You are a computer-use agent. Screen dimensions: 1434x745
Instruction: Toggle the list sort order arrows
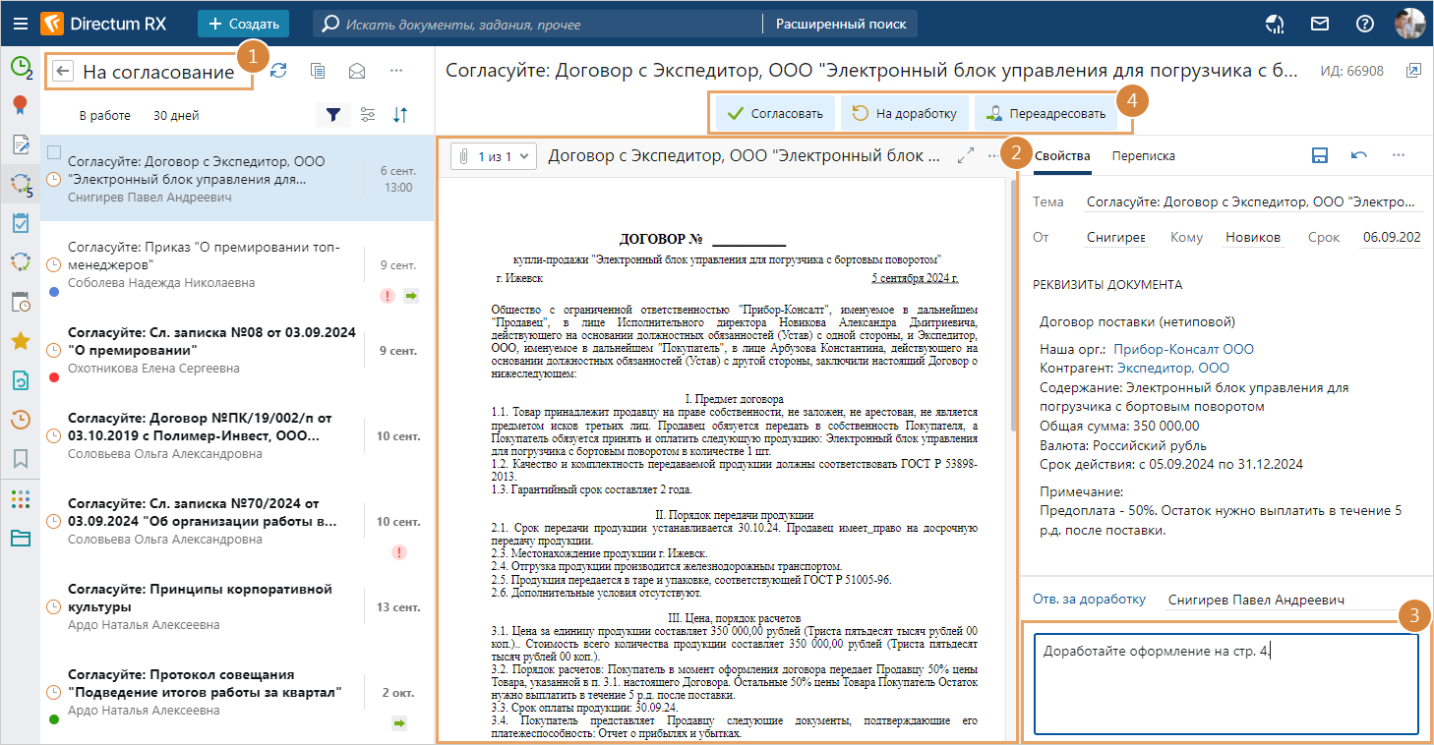pos(400,115)
